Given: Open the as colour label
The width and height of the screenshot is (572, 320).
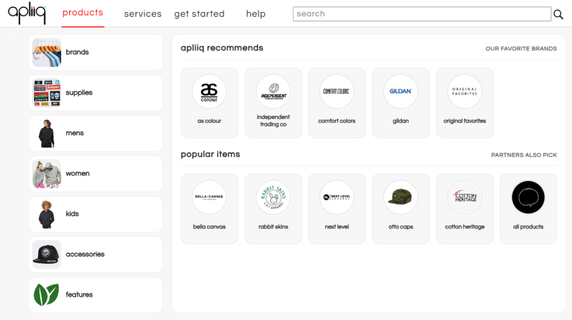Looking at the screenshot, I should click(x=209, y=121).
